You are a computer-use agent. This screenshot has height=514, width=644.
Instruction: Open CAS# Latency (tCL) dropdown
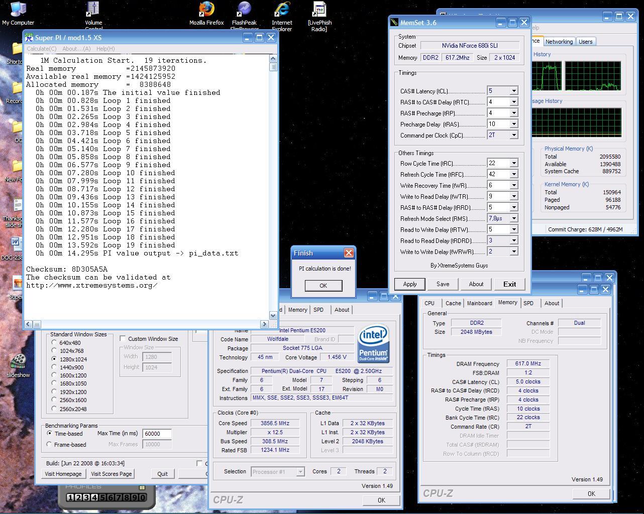(x=513, y=91)
